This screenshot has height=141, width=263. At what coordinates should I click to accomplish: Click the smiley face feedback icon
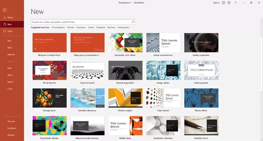[223, 3]
